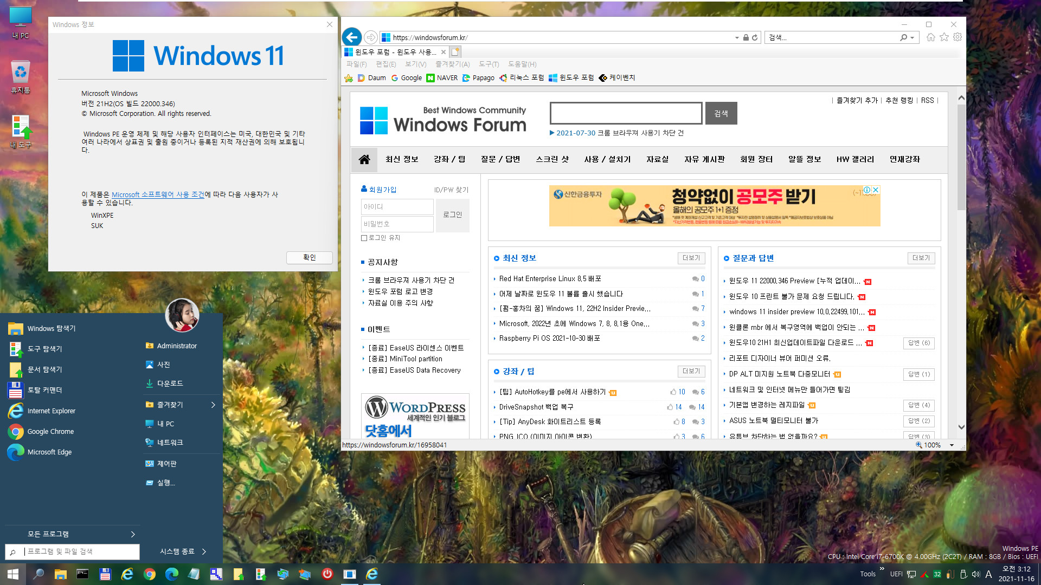The height and width of the screenshot is (585, 1041).
Task: Open the IE Favorites star icon
Action: pos(944,37)
